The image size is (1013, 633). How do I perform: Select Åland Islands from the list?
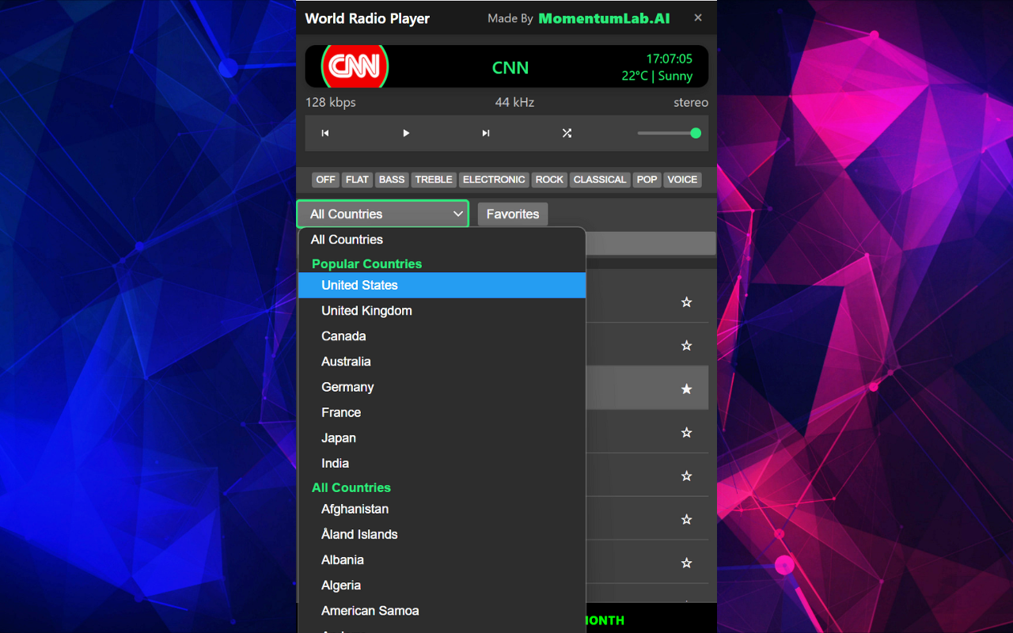coord(442,534)
